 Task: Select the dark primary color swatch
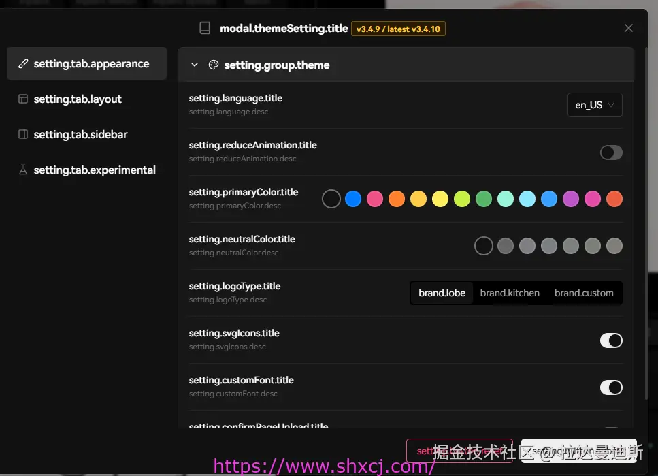point(331,199)
